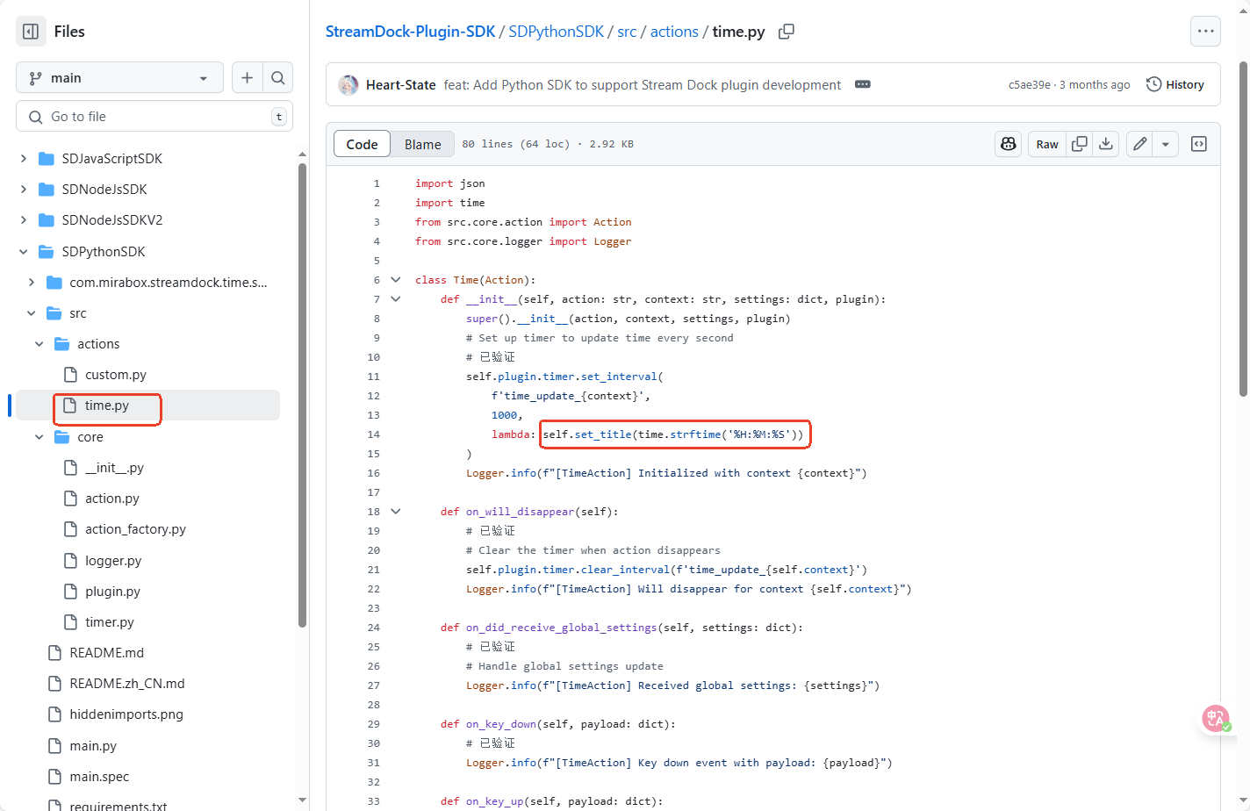Click the history clock icon
This screenshot has width=1250, height=811.
[1154, 85]
